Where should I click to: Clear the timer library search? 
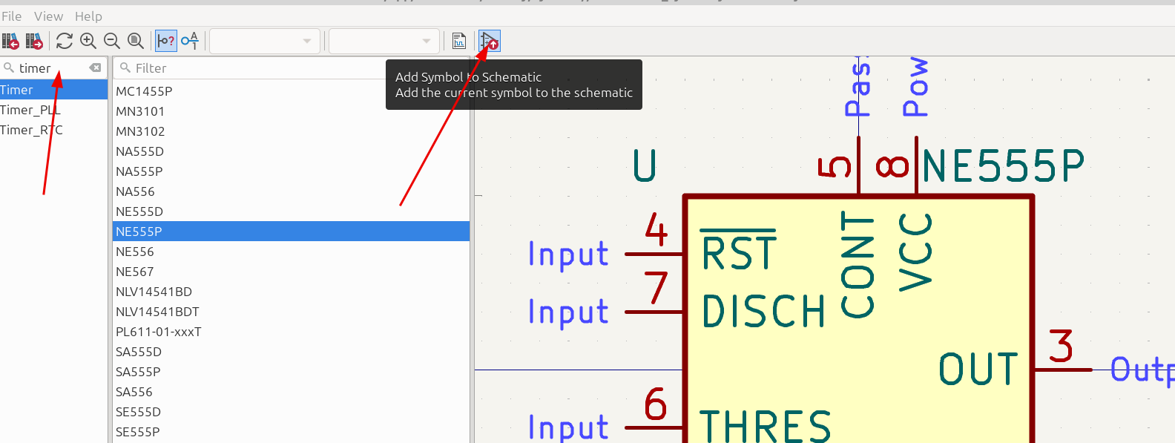tap(95, 68)
